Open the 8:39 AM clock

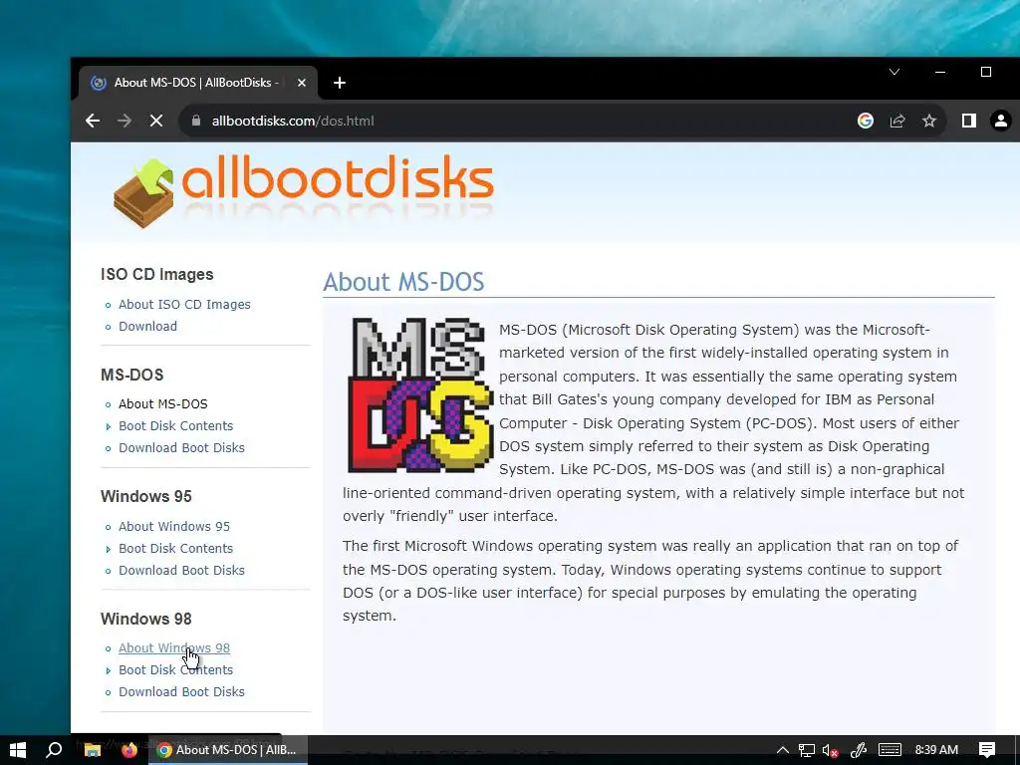936,750
